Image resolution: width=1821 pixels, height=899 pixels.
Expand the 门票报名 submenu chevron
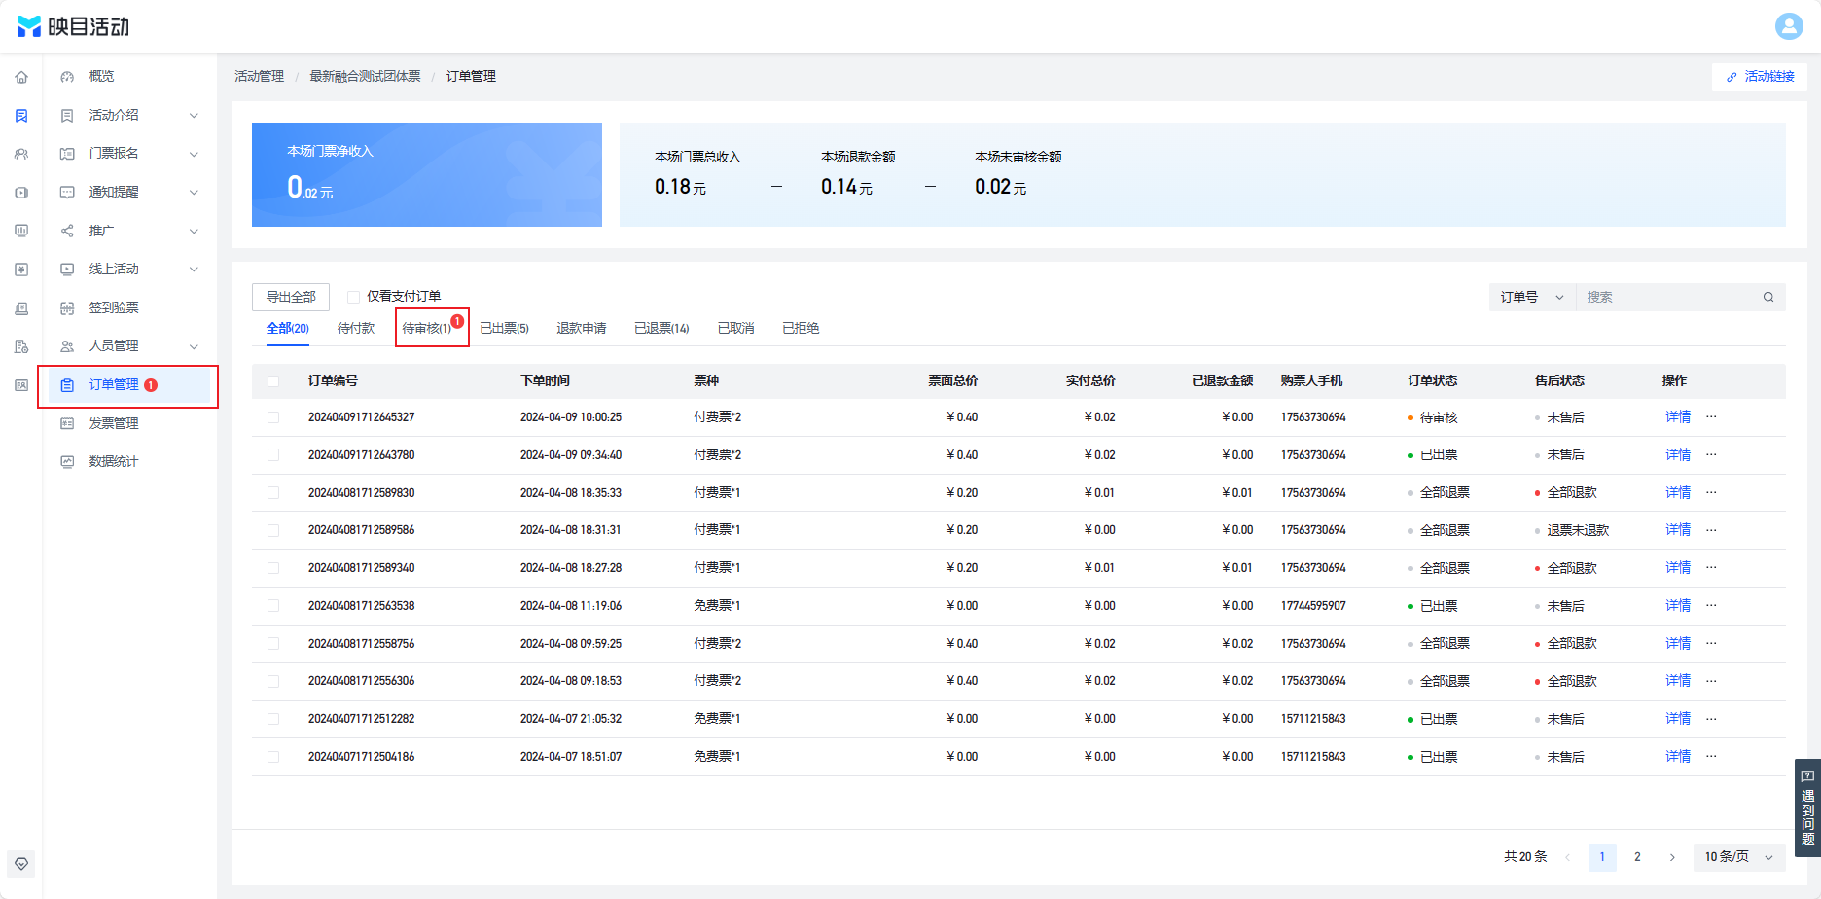(x=194, y=154)
